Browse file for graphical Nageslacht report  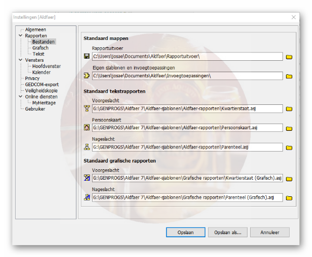click(290, 198)
